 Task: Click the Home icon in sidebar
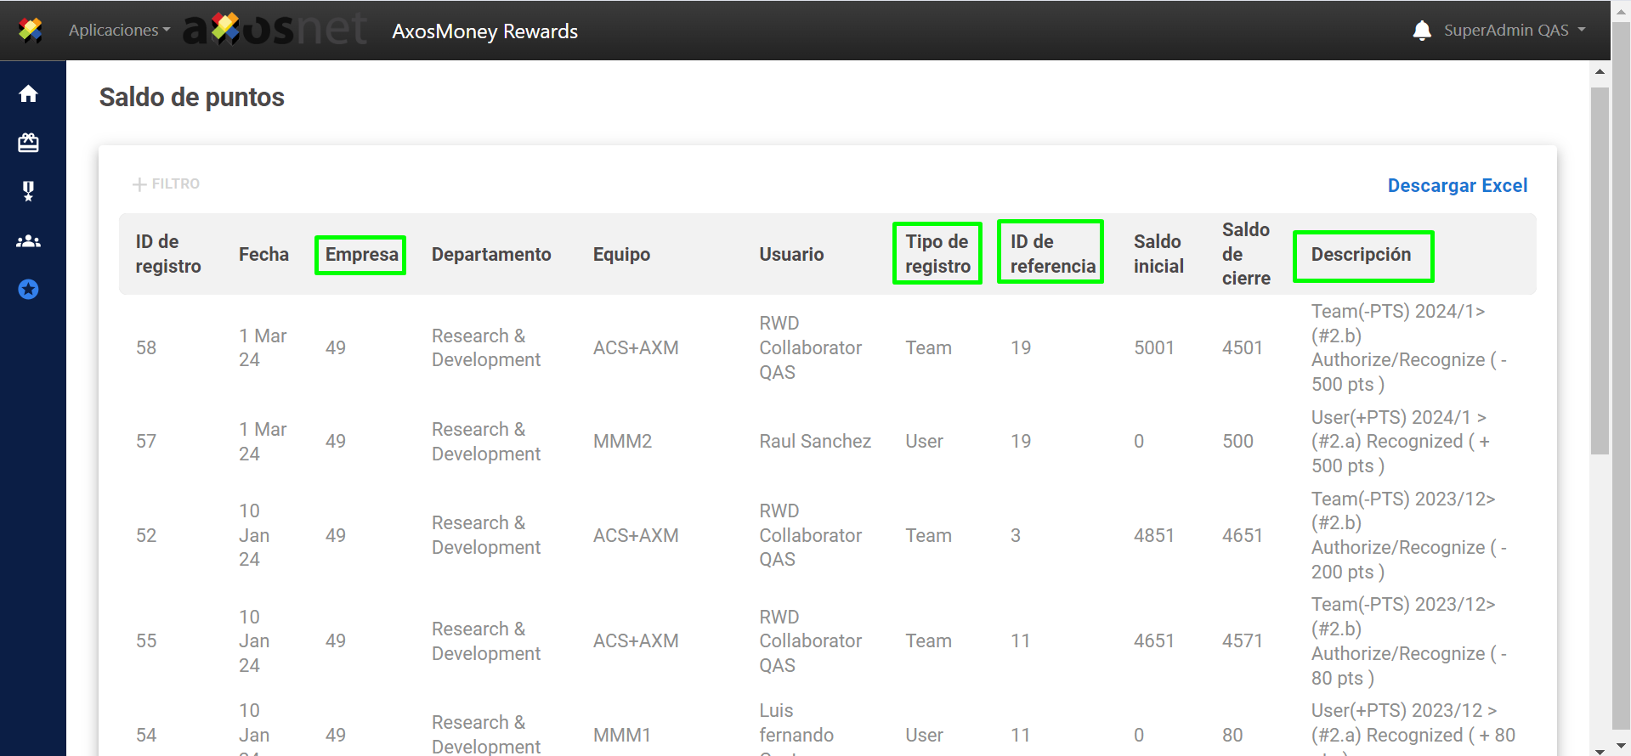[28, 93]
